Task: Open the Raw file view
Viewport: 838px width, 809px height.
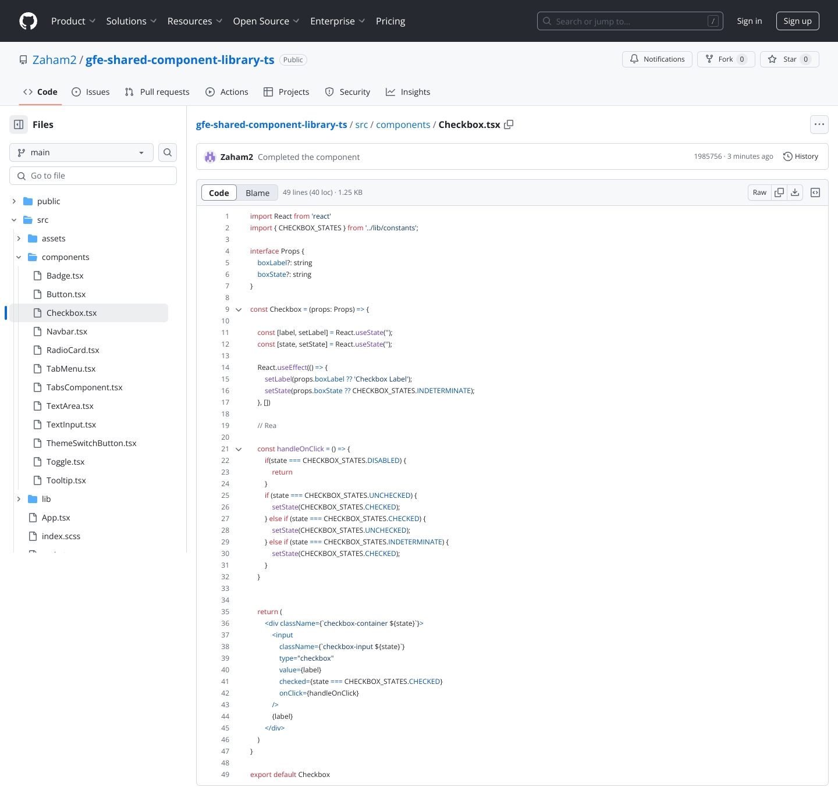Action: (x=759, y=193)
